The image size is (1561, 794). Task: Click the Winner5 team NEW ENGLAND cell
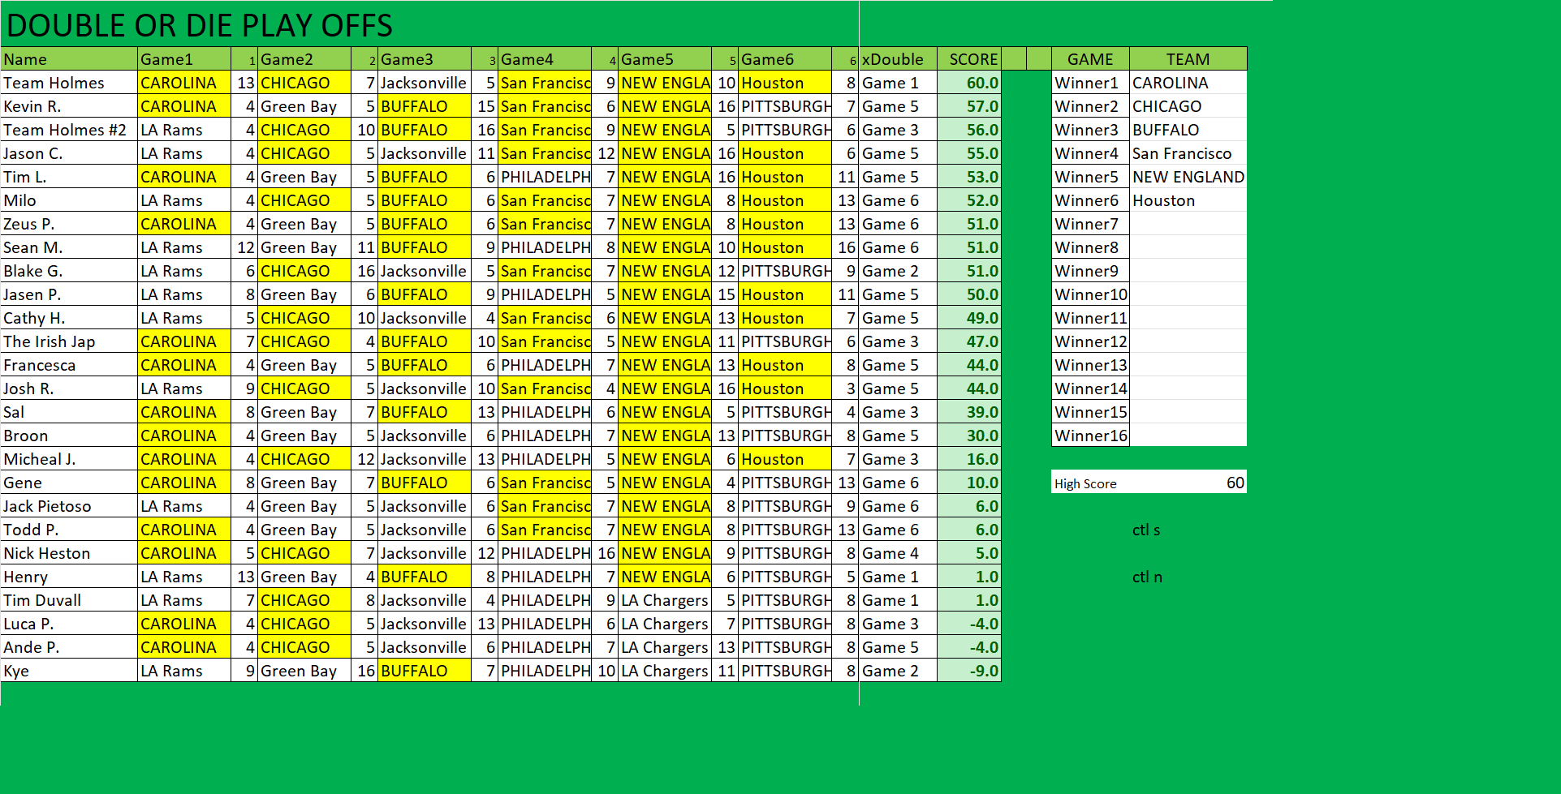1188,177
